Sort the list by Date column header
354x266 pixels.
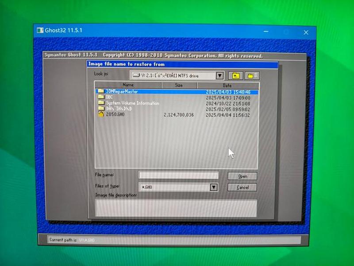pos(227,86)
